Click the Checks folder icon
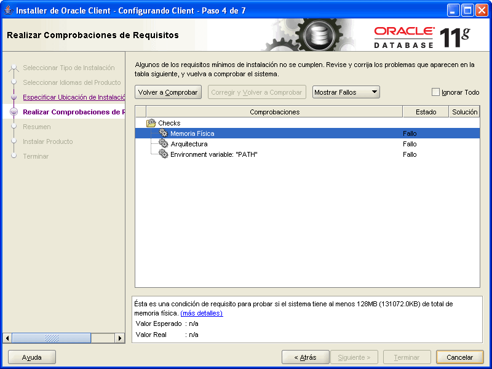Image resolution: width=492 pixels, height=369 pixels. 151,123
